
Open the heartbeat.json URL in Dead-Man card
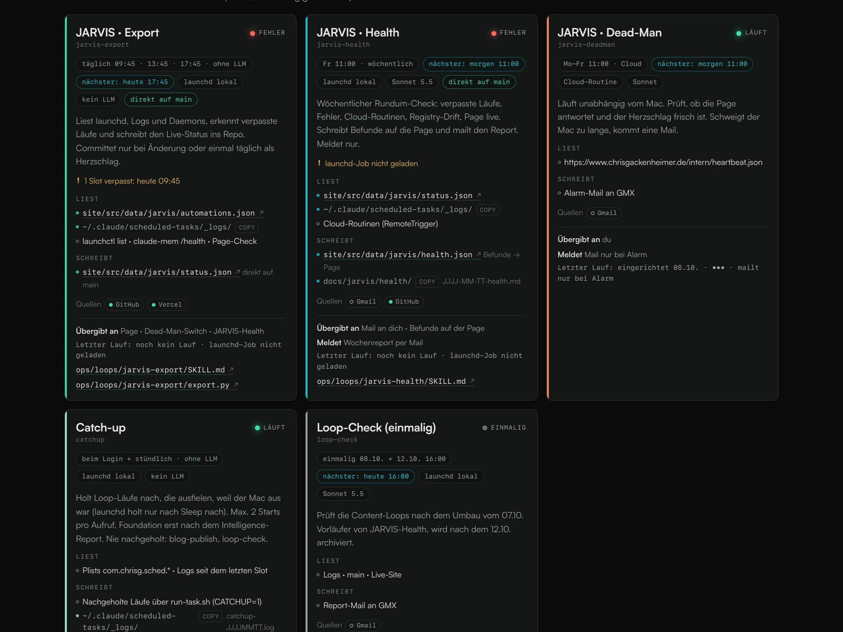663,162
